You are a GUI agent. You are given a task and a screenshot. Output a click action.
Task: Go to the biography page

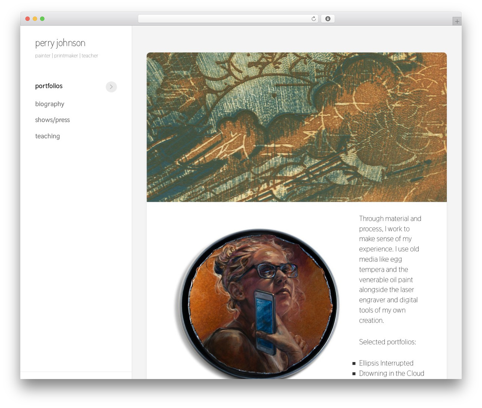pos(50,104)
